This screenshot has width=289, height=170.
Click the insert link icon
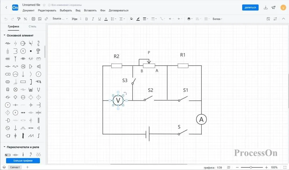pos(46,19)
